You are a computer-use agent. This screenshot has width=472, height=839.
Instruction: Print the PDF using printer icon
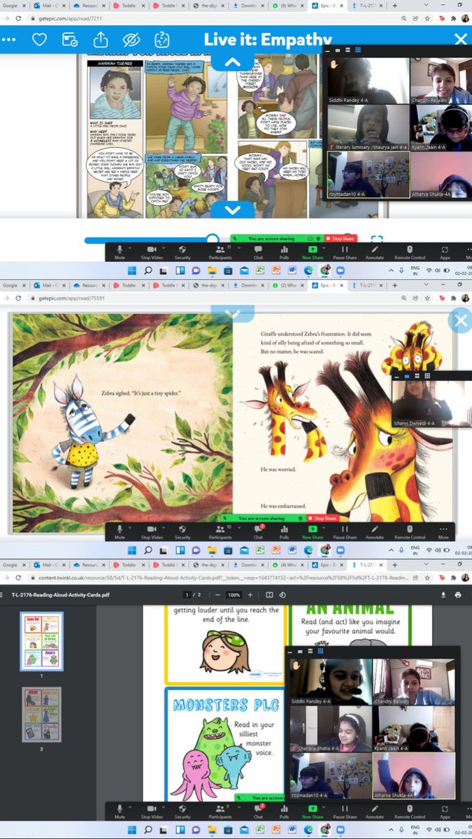point(459,594)
